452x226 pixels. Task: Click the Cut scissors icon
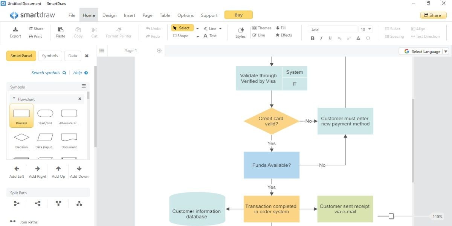[x=94, y=32]
